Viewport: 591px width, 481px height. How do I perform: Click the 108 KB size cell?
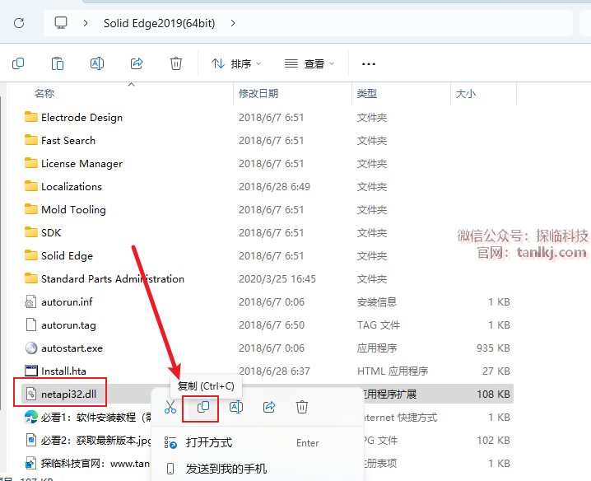click(x=493, y=395)
